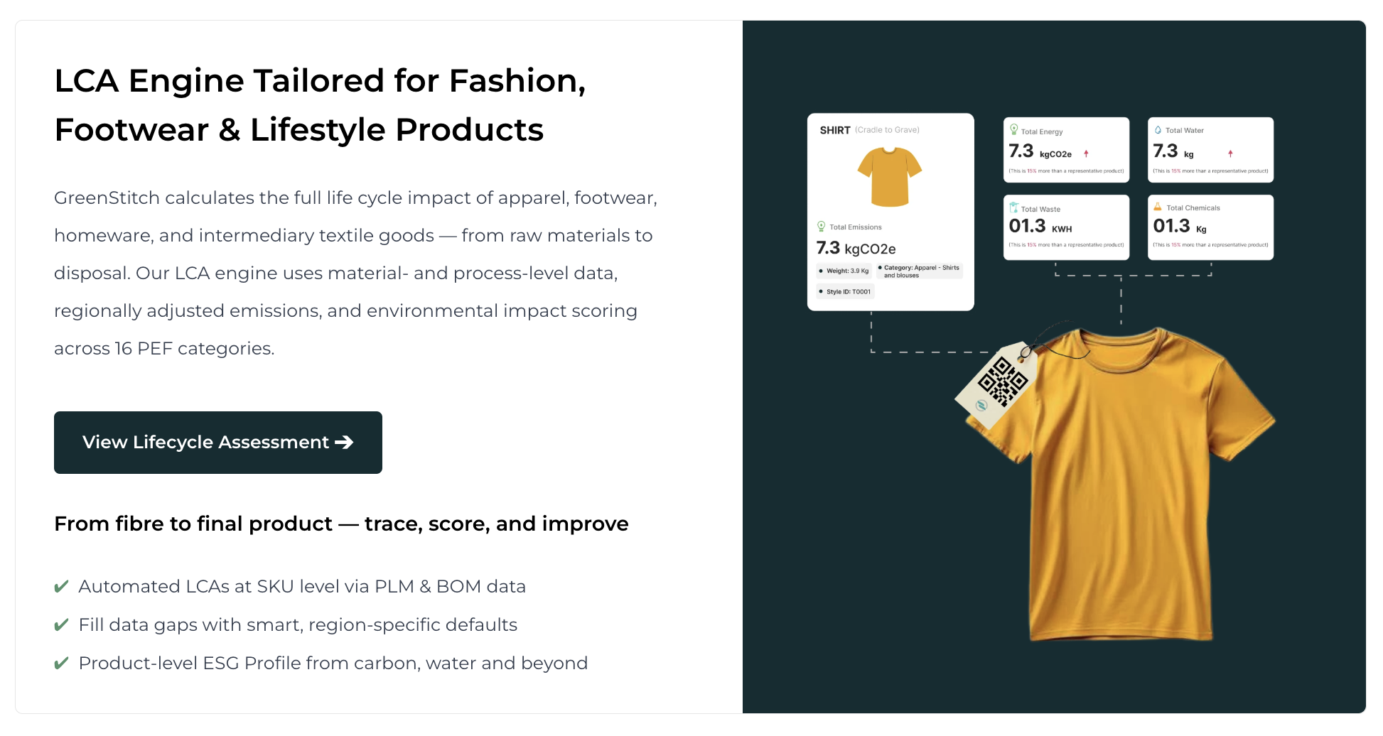Click the QR code on the shirt tag
The height and width of the screenshot is (736, 1383).
[1002, 381]
